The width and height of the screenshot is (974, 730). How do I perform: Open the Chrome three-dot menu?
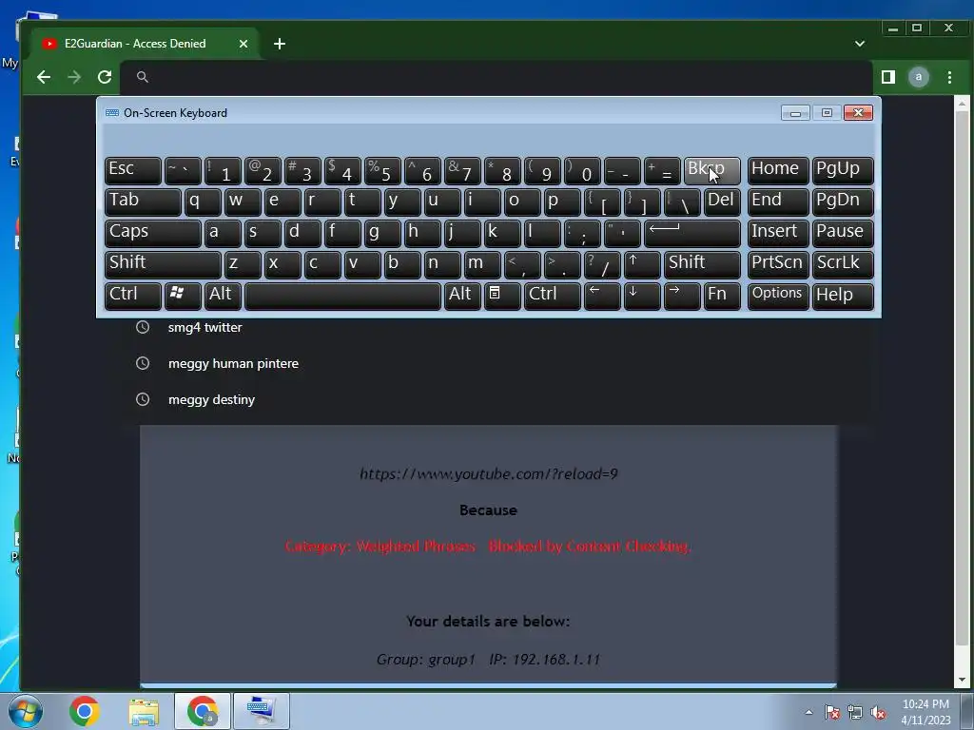pos(949,77)
